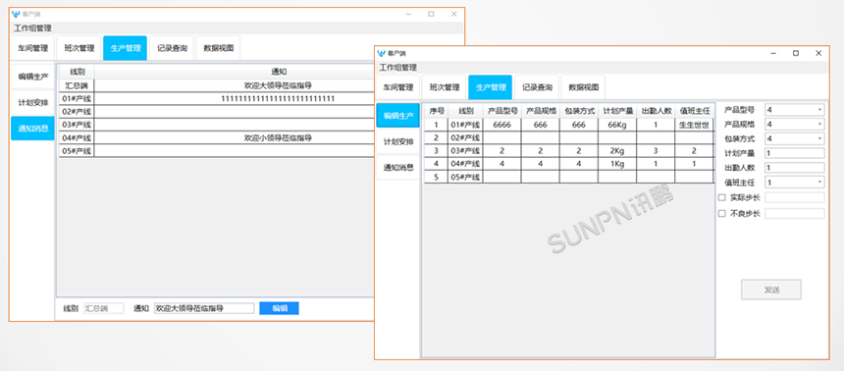The height and width of the screenshot is (371, 844).
Task: Click the 值班主任 column header
Action: point(694,110)
